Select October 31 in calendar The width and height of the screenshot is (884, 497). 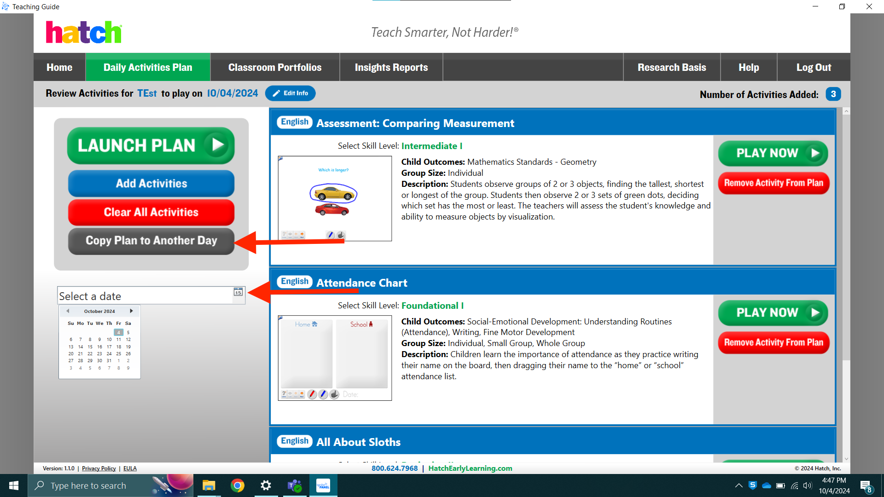coord(109,361)
